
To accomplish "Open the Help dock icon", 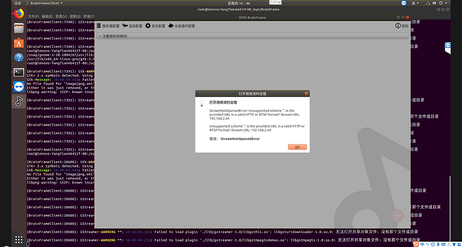I will pyautogui.click(x=19, y=58).
